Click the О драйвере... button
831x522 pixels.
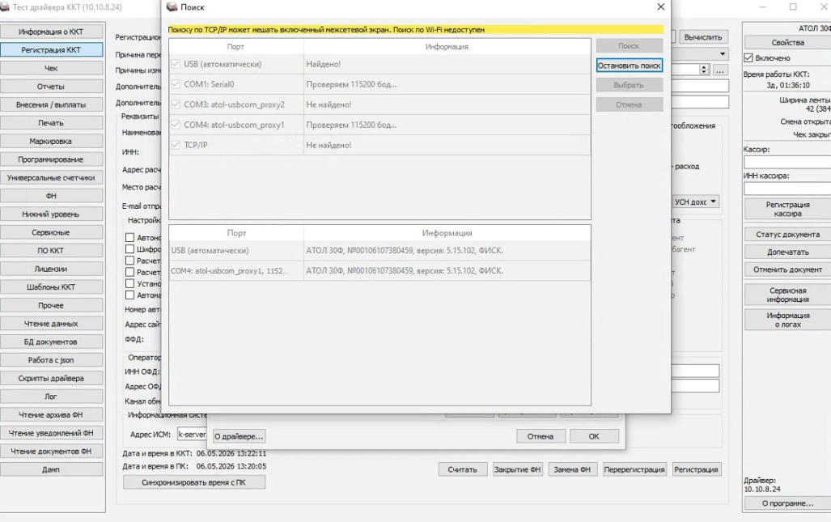tap(239, 437)
